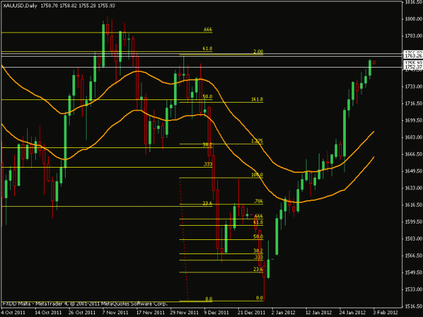Image resolution: width=423 pixels, height=317 pixels.
Task: Click the 1616.50 price axis label
Action: [414, 205]
